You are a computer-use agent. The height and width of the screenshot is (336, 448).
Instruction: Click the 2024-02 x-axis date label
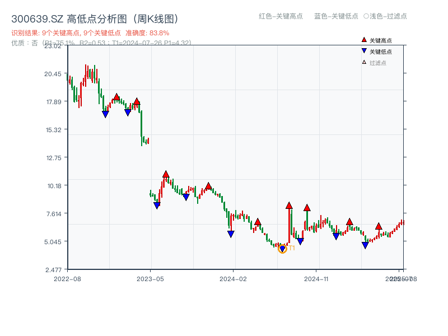(233, 278)
